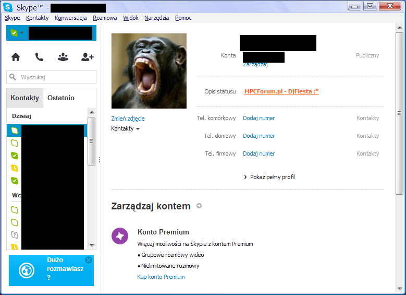
Task: Click Kup konto Premium link
Action: [x=161, y=277]
